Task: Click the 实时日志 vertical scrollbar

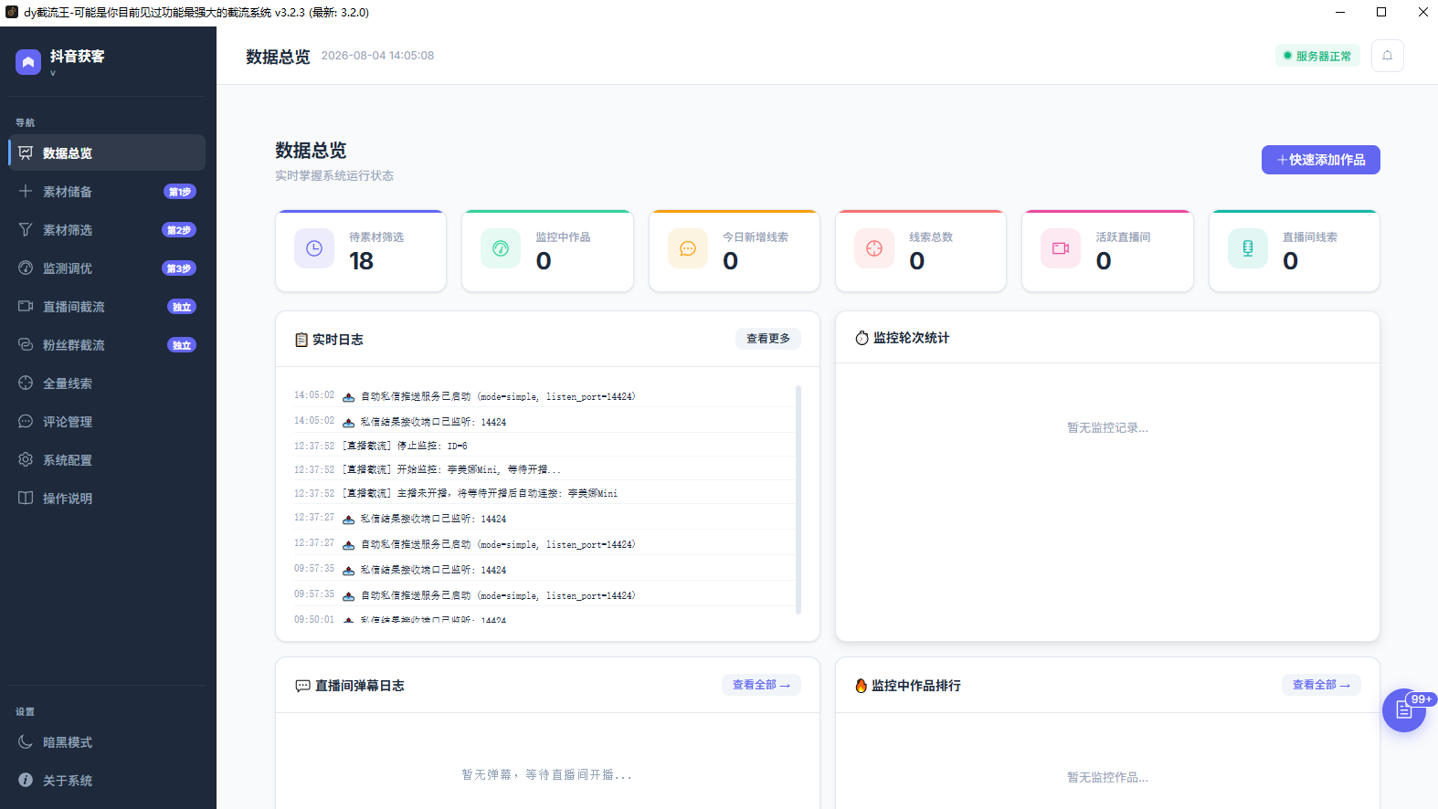Action: 798,499
